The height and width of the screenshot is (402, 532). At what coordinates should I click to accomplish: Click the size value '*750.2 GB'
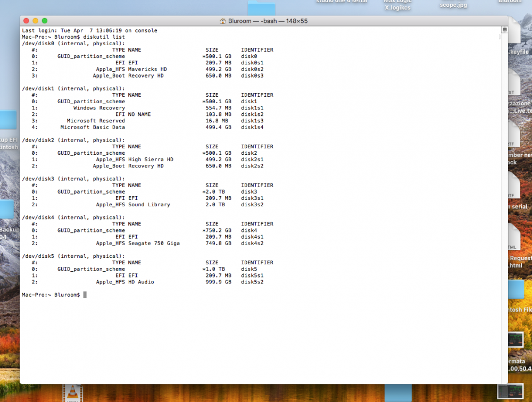(217, 230)
